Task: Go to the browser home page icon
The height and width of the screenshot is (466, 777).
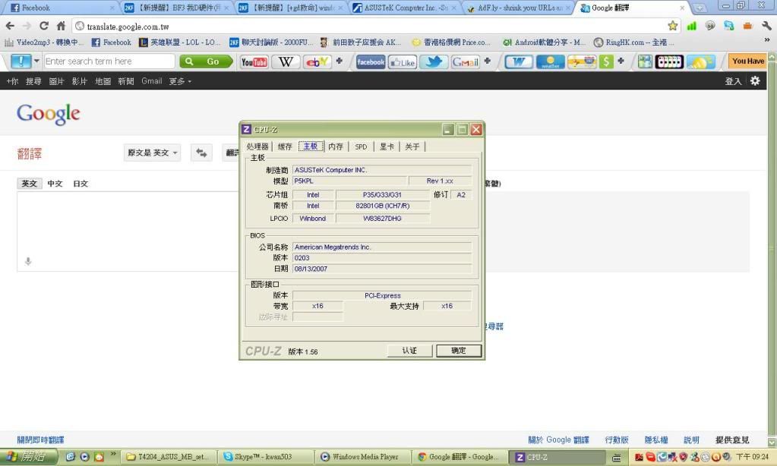Action: [61, 26]
